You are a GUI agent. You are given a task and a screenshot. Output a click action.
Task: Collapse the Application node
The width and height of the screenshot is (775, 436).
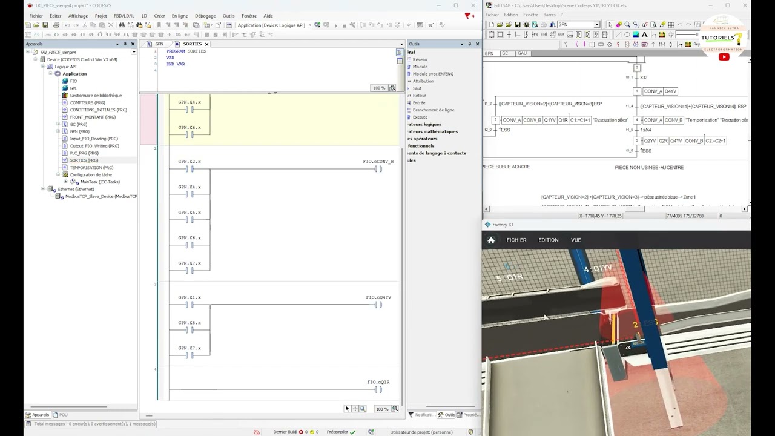click(x=51, y=74)
